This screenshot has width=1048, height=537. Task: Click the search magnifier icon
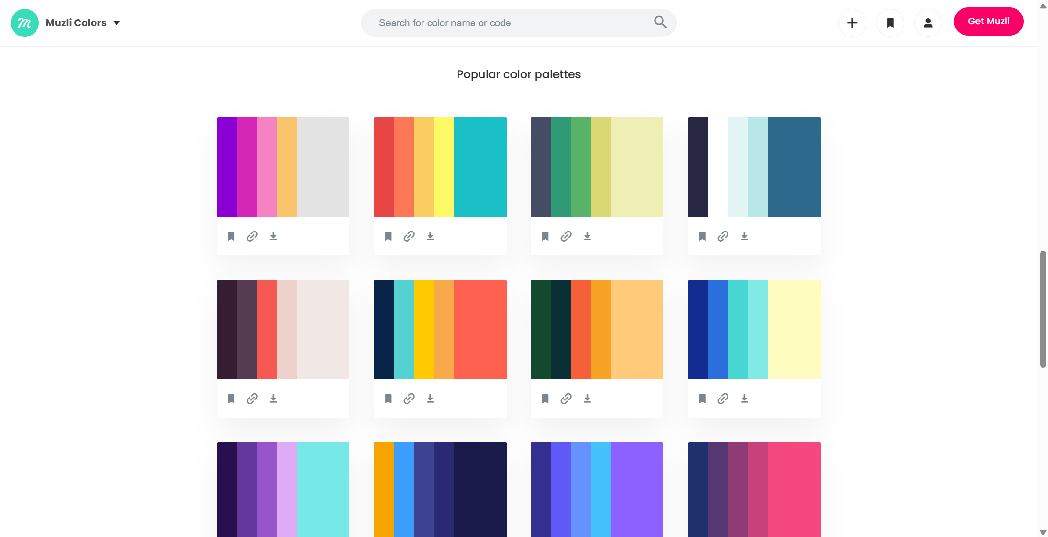[660, 22]
